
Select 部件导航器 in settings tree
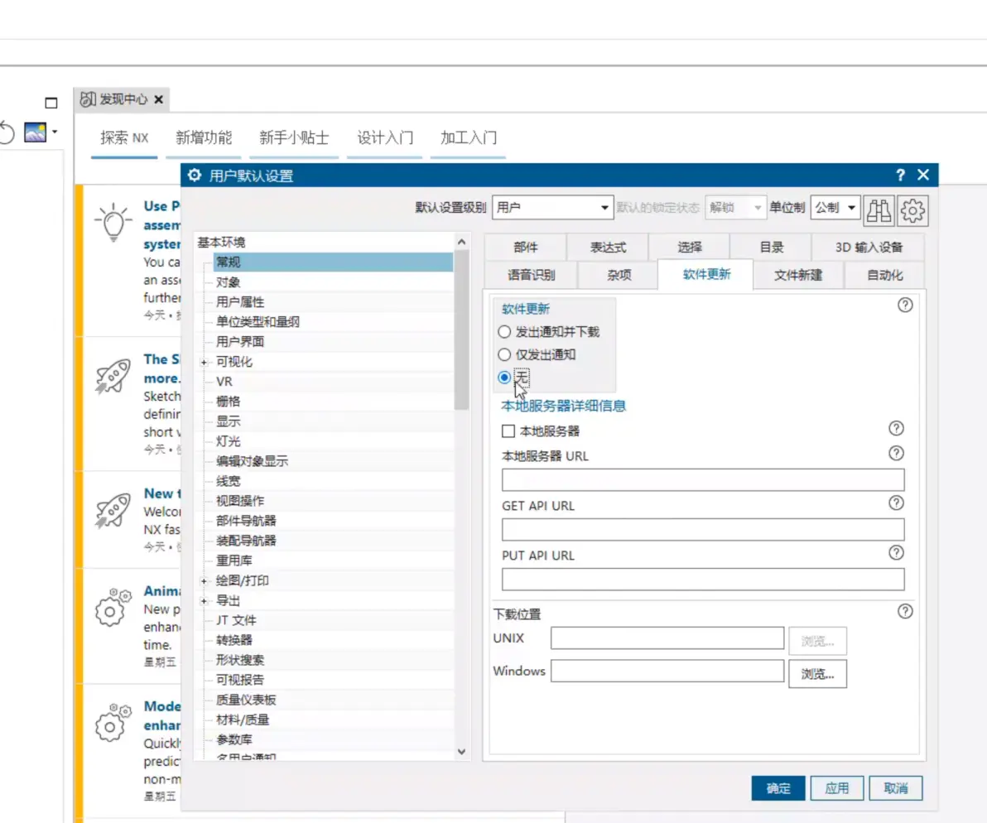pos(246,521)
